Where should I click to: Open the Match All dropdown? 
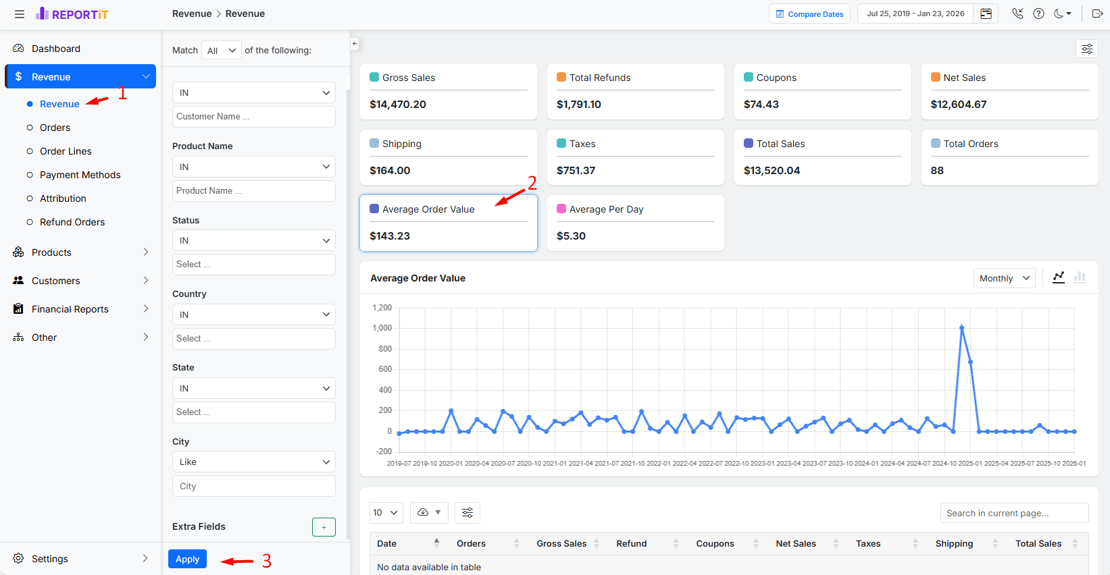click(221, 51)
